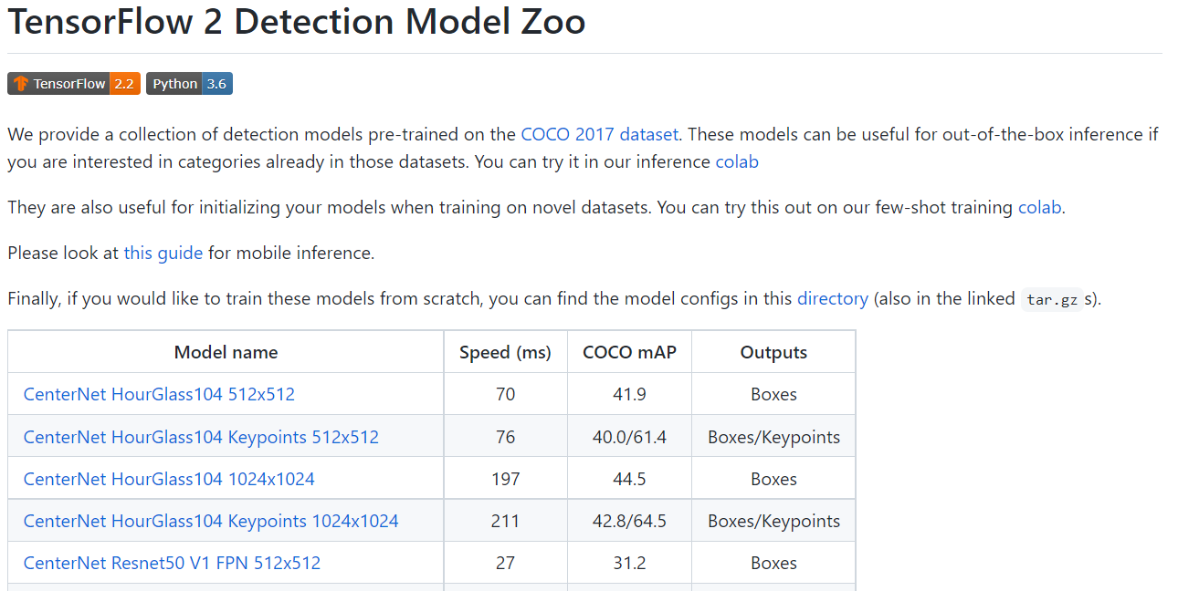Open CenterNet HourGlass104 Keypoints 512x512 link
Viewport: 1178px width, 591px height.
(x=201, y=437)
